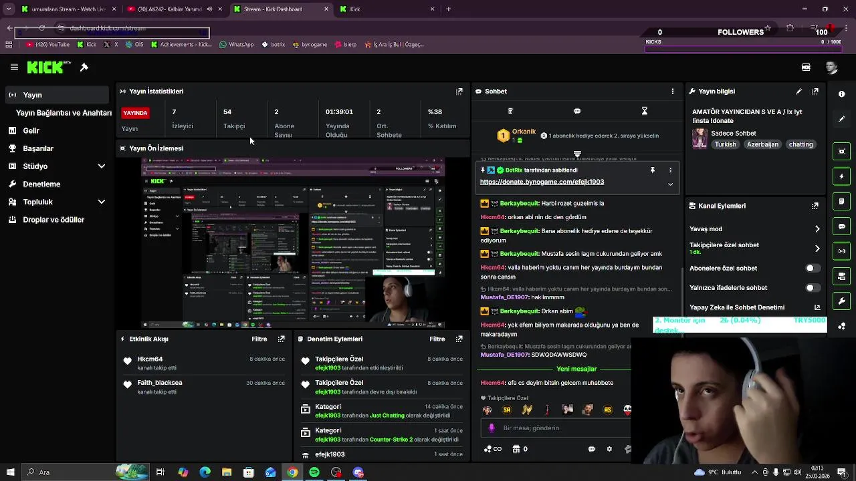Open Chrome tab search dropdown arrow
The image size is (856, 481).
(x=9, y=9)
